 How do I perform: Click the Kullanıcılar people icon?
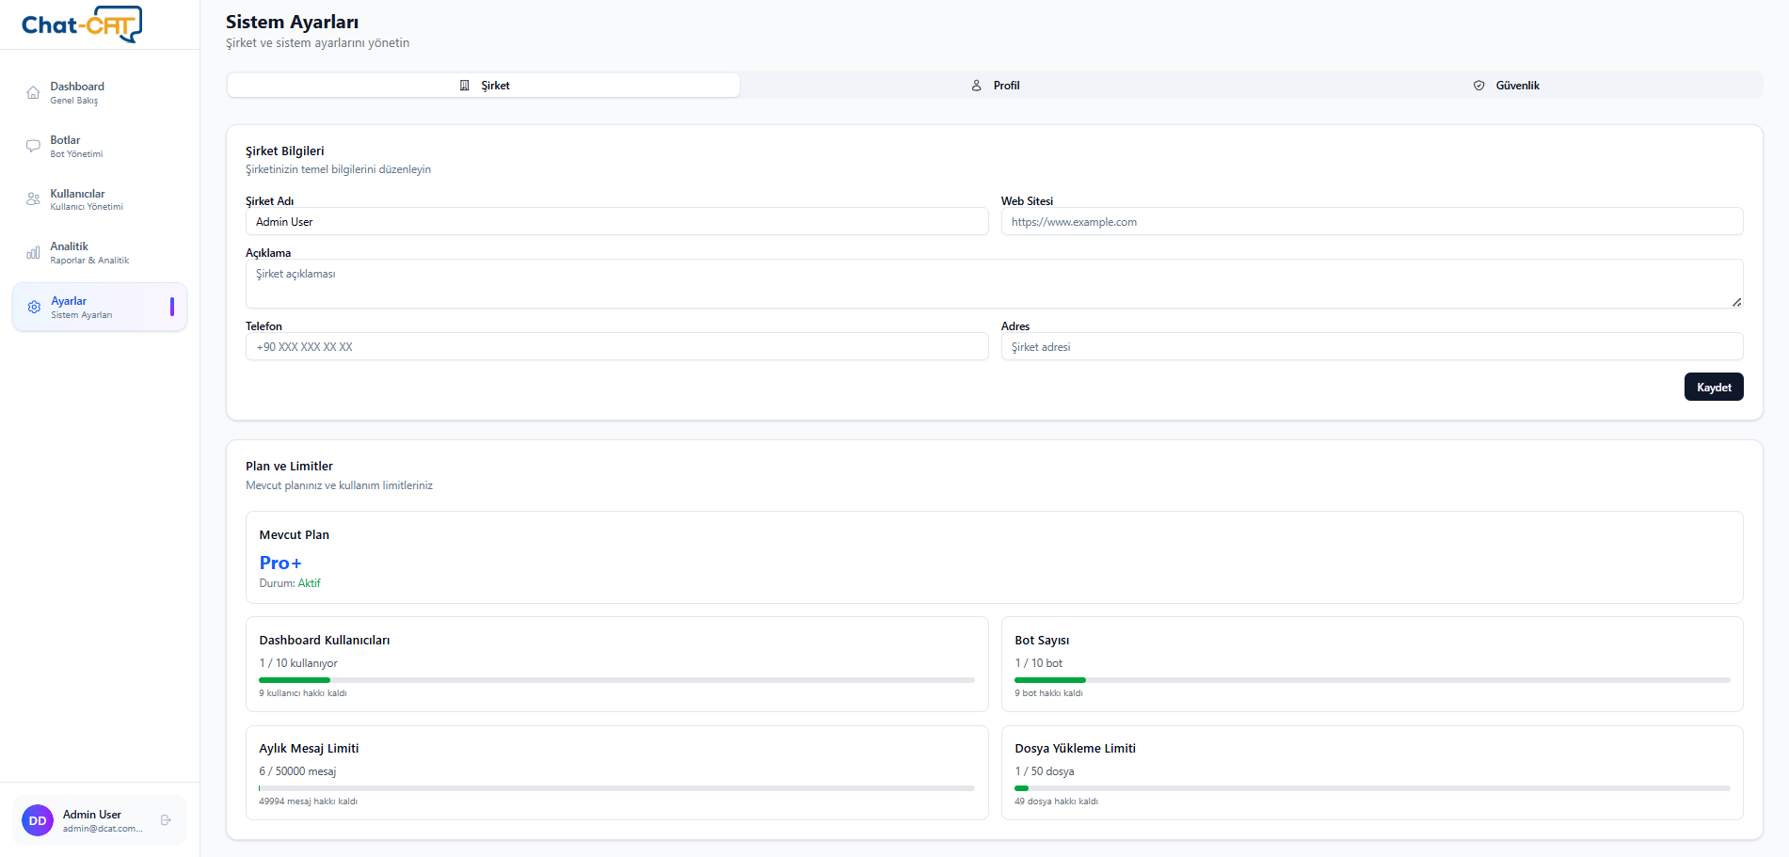(x=33, y=199)
